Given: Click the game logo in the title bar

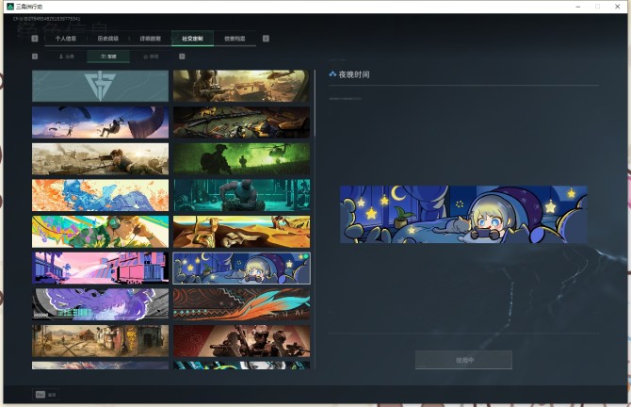Looking at the screenshot, I should [x=10, y=7].
